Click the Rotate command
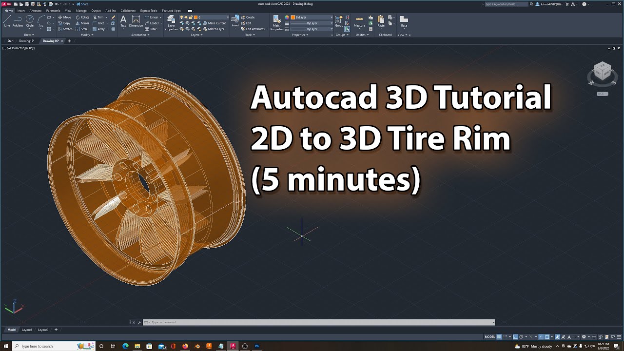The width and height of the screenshot is (624, 351). (83, 17)
